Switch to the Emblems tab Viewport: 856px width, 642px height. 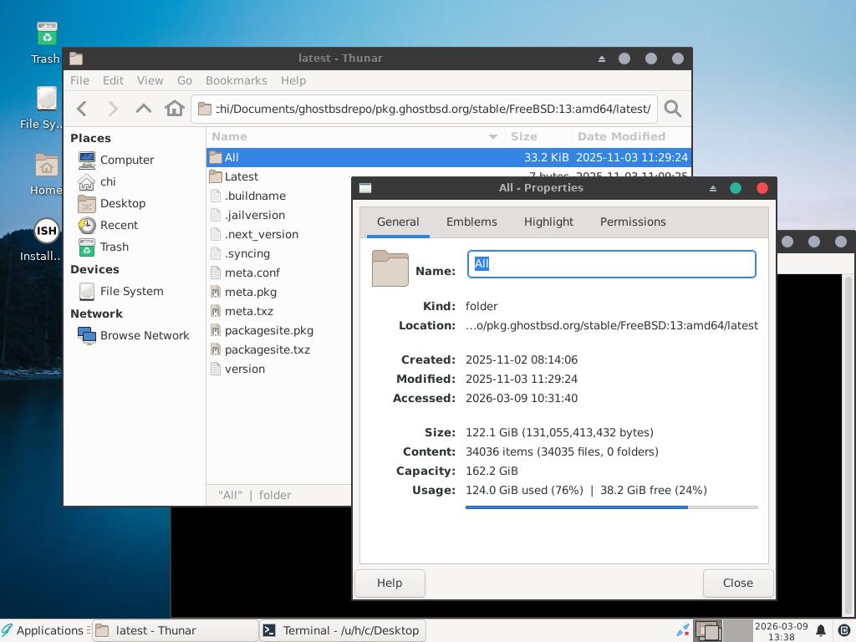471,222
